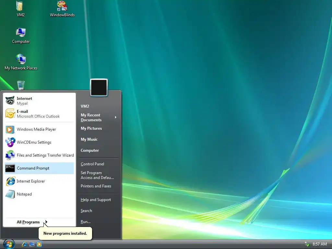Launch WindowBlinds from the desktop
Screen dimensions: 332x249
point(62,8)
